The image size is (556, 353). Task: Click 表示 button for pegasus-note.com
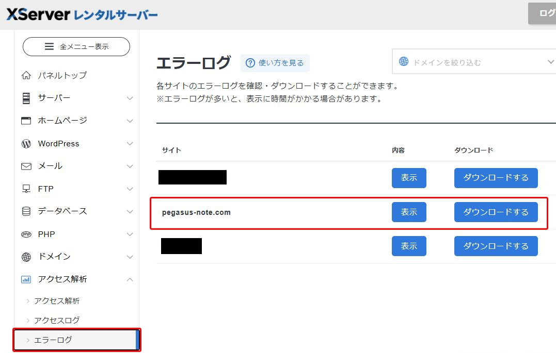(x=409, y=212)
